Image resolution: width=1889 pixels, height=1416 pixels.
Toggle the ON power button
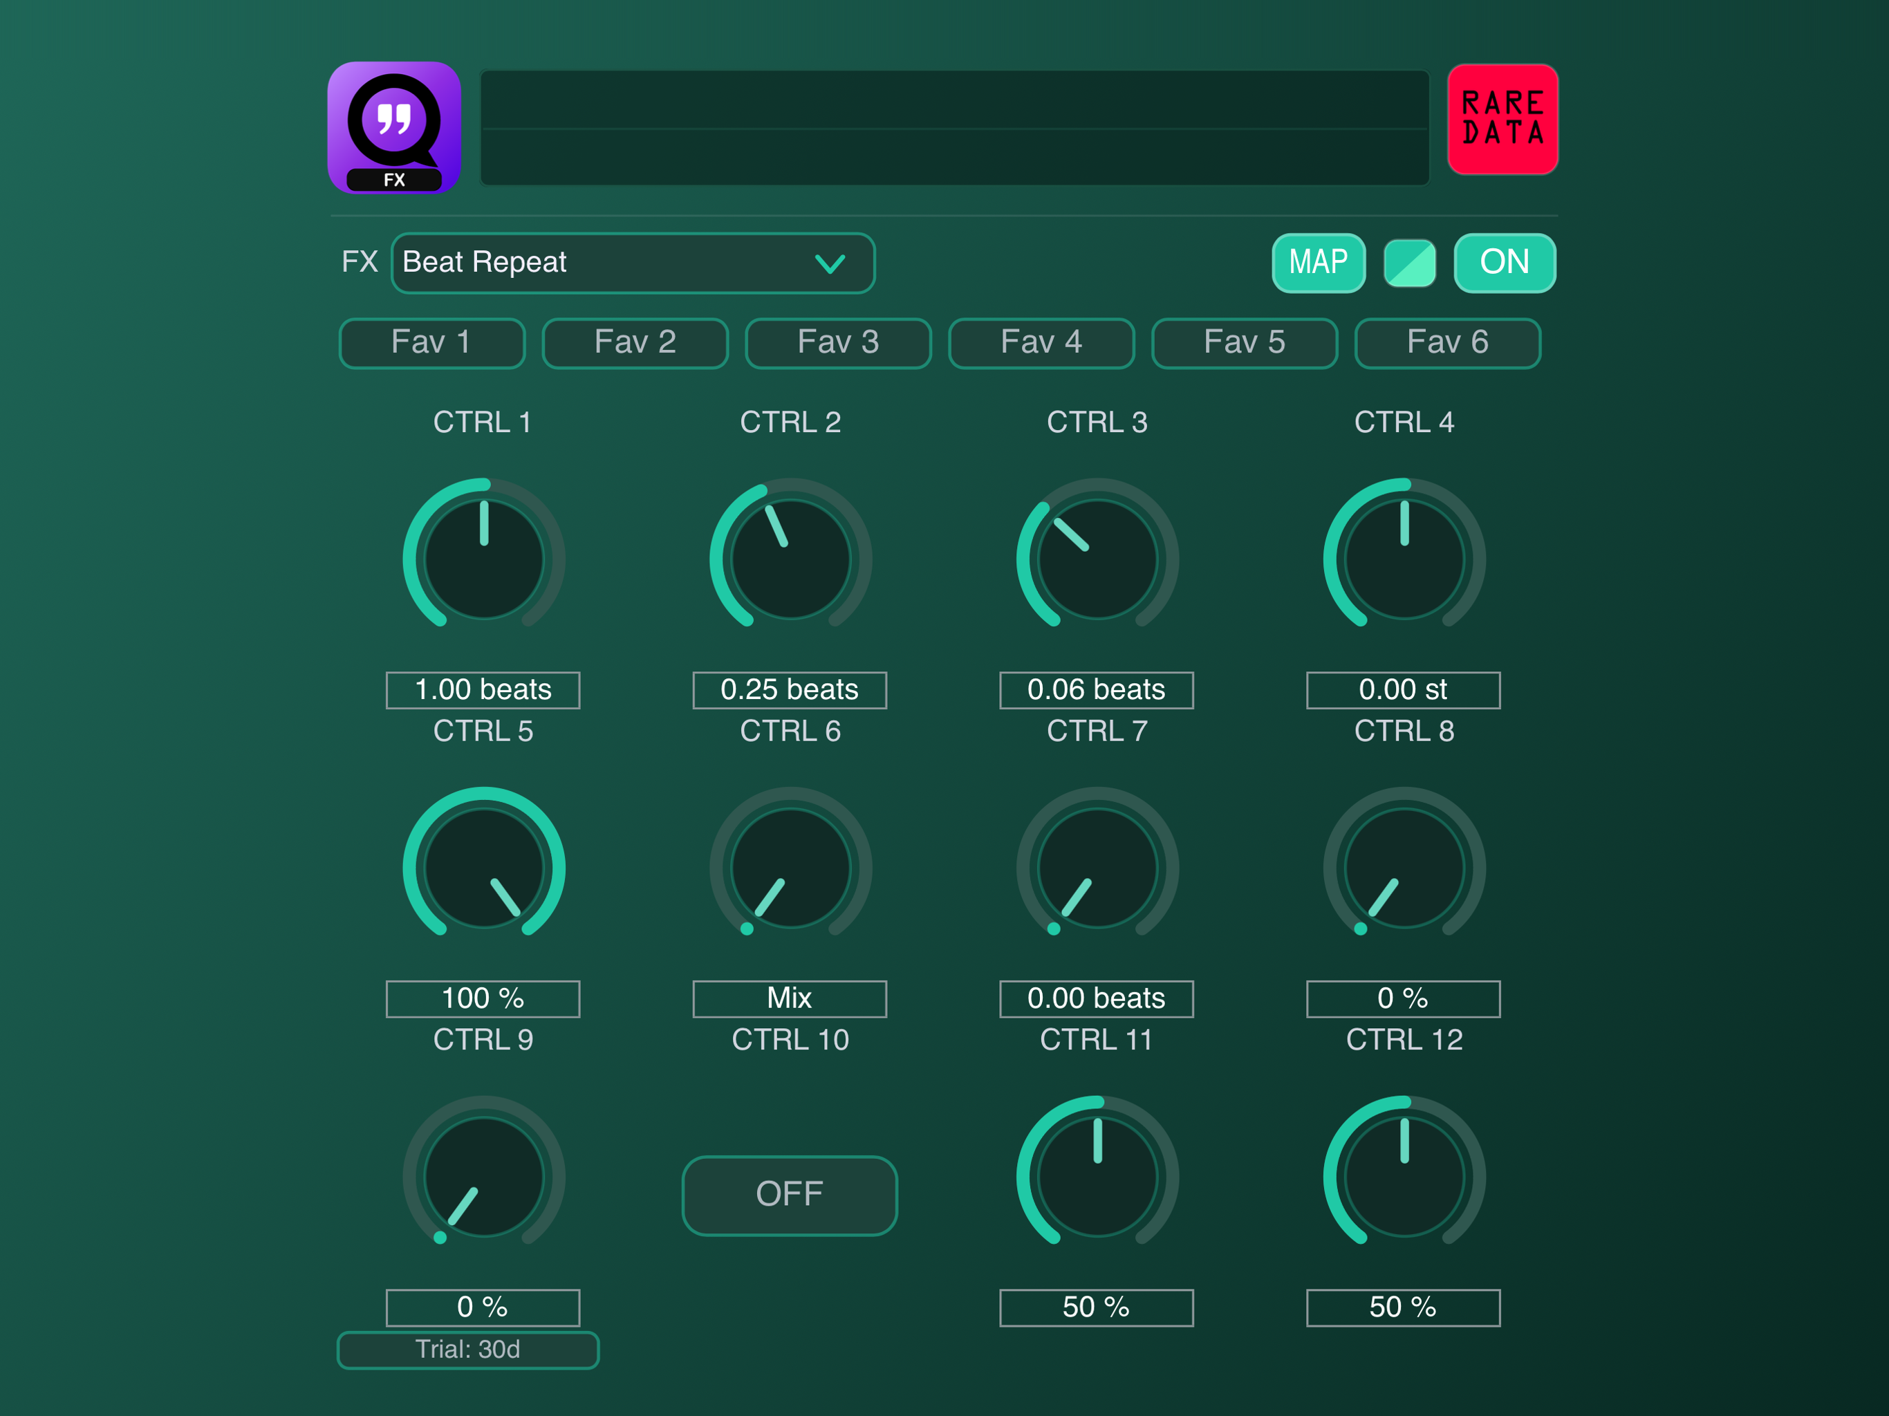tap(1504, 263)
